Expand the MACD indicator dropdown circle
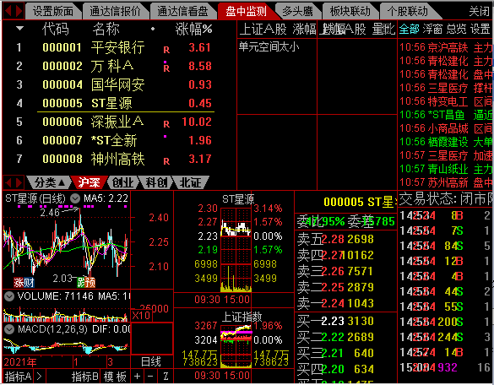The image size is (494, 385). 9,329
